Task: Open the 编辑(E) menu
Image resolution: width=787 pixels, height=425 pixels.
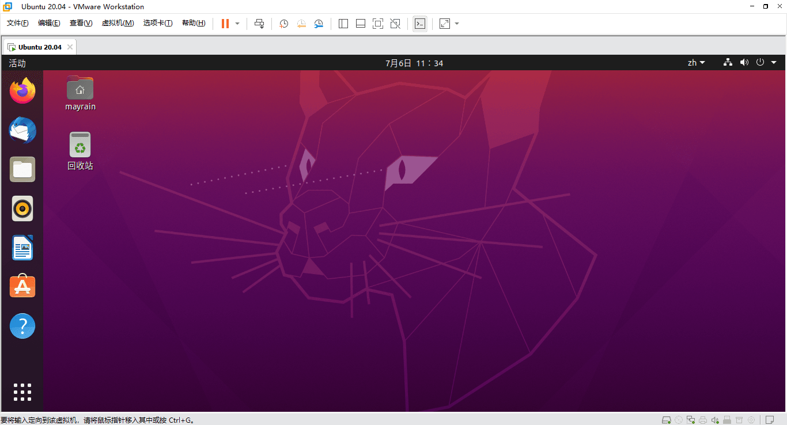Action: tap(49, 23)
